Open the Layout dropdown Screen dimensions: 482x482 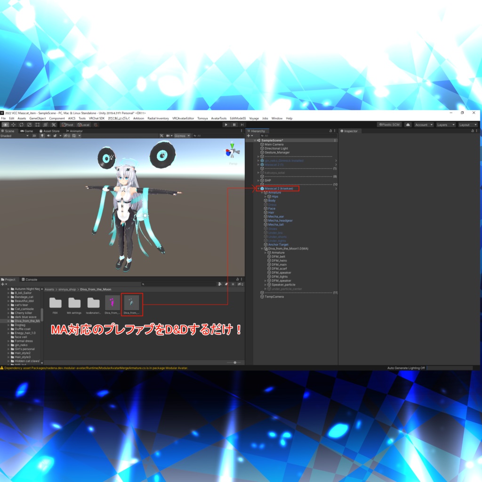(467, 125)
